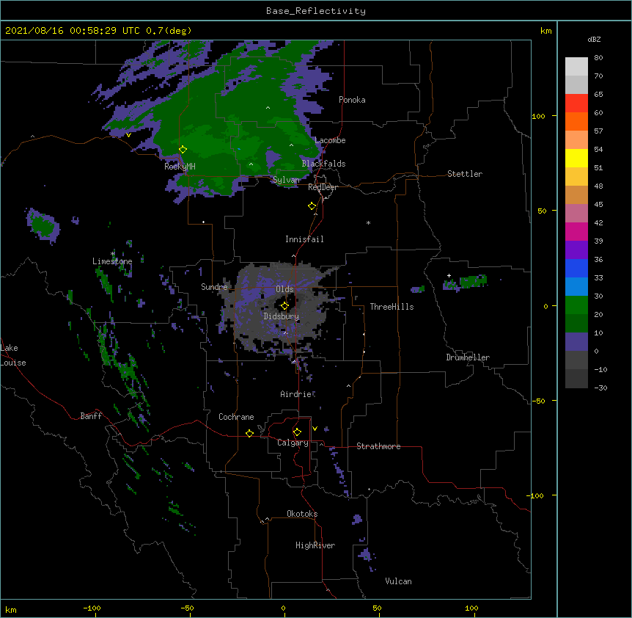Image resolution: width=632 pixels, height=618 pixels.
Task: Click the white asterisk marker east of Innisfail
Action: 368,222
